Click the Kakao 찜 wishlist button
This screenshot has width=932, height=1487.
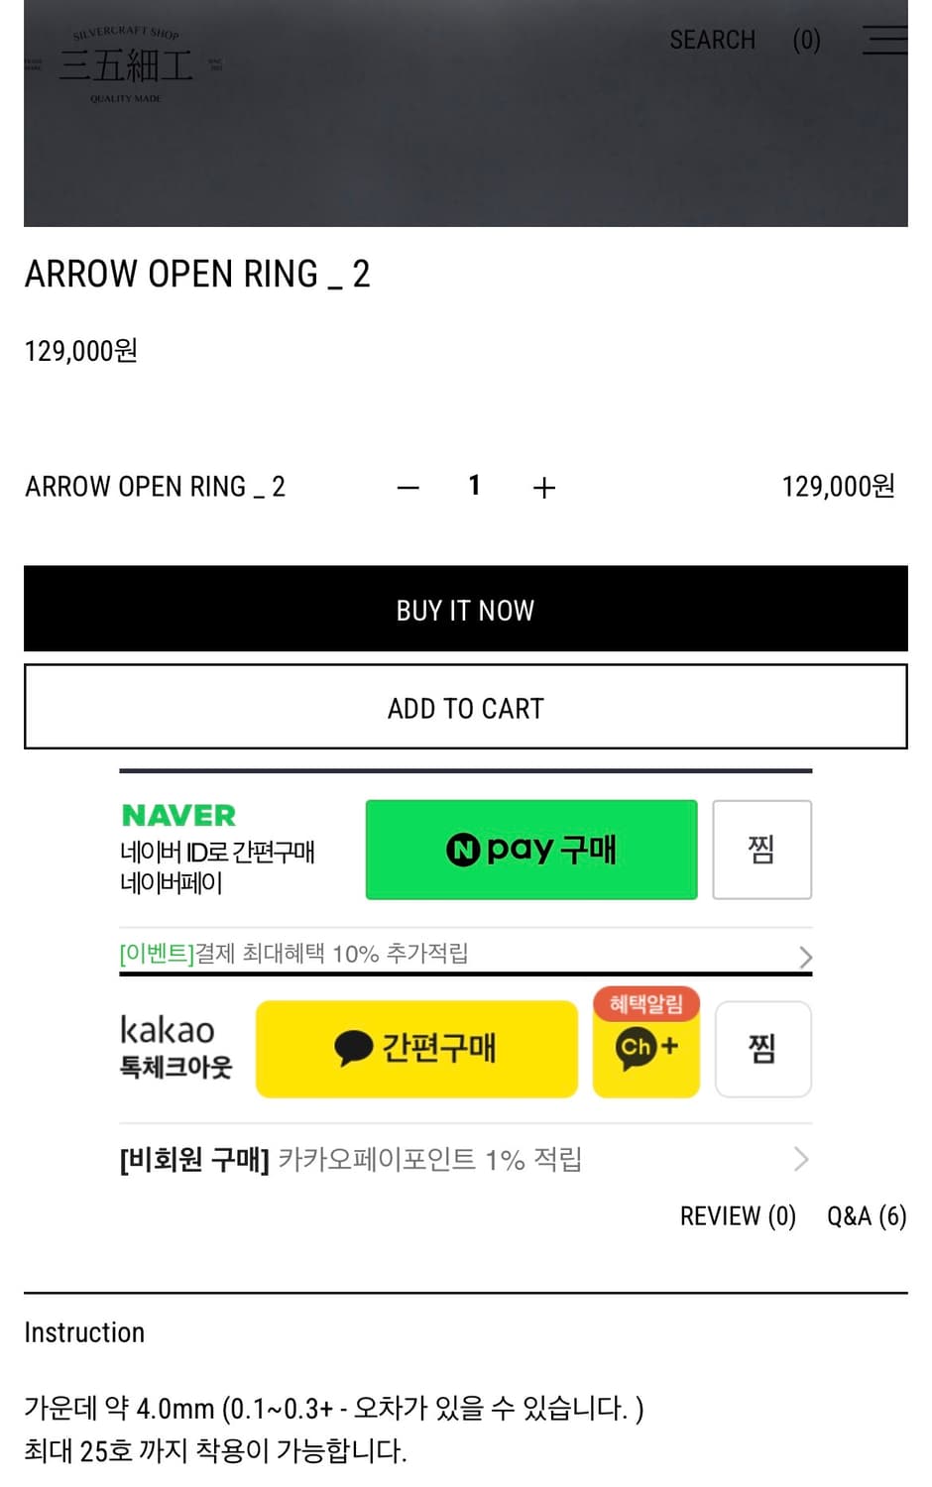pyautogui.click(x=762, y=1049)
